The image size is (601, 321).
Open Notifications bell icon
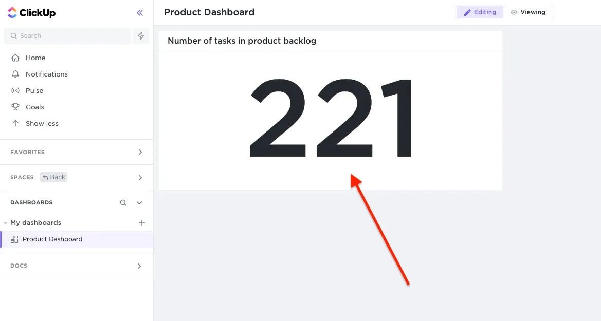15,74
